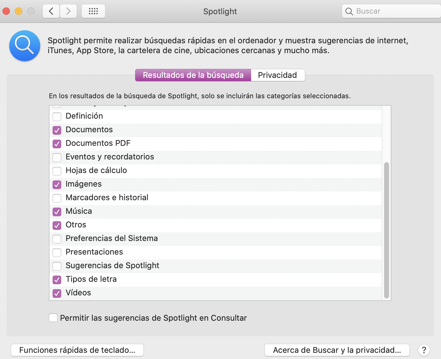Screen dimensions: 441x359
Task: Toggle Permitir las sugerencias en Consultar
Action: [x=53, y=318]
